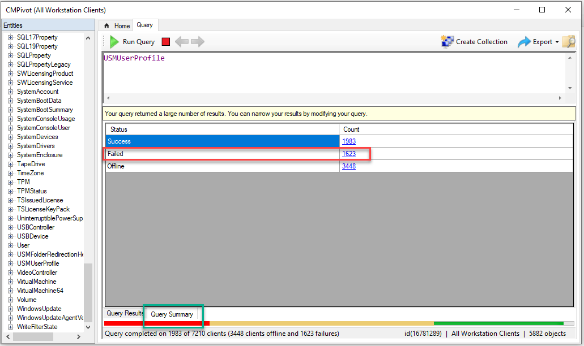
Task: Open the Failed count link 1623
Action: 349,153
